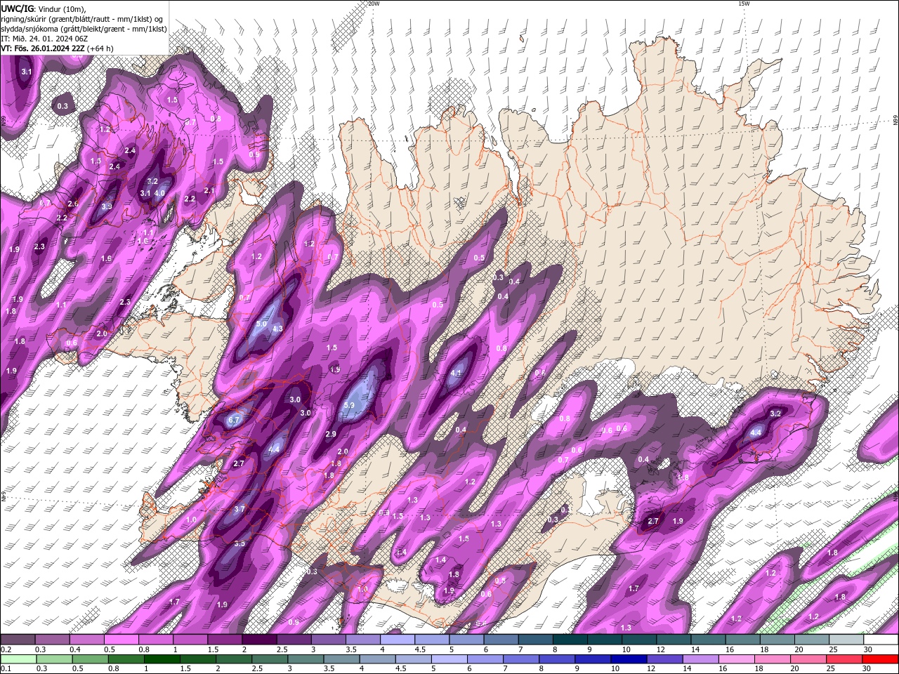
Task: Click the '0.8' label in the snow scale
Action: pos(144,649)
